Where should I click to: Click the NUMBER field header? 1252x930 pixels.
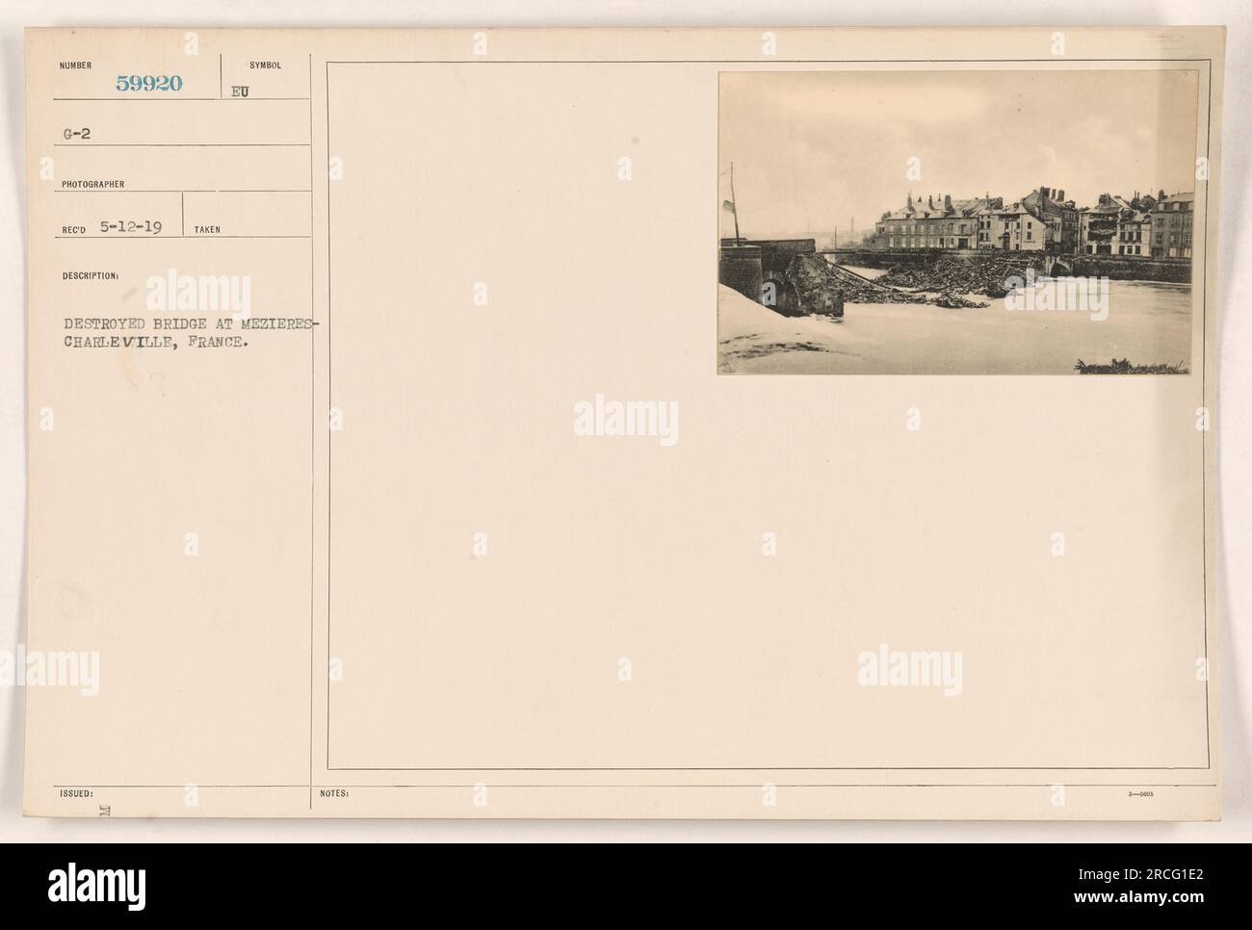click(x=75, y=65)
